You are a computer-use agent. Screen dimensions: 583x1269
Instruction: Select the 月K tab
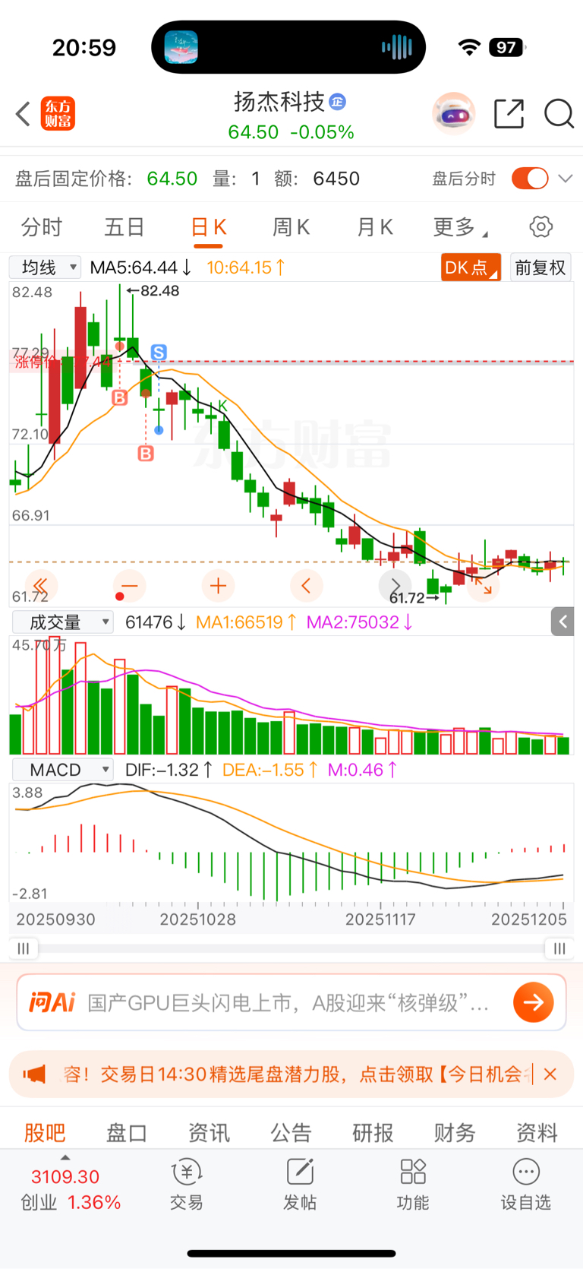click(374, 226)
